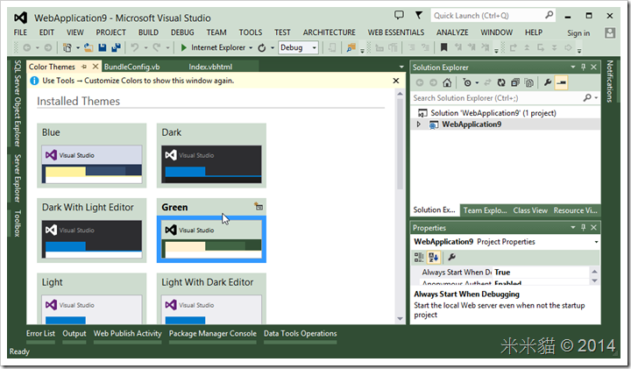The height and width of the screenshot is (369, 631).
Task: Click the Save All icon
Action: 116,48
